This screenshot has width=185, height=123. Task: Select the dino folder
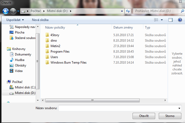coord(54,41)
